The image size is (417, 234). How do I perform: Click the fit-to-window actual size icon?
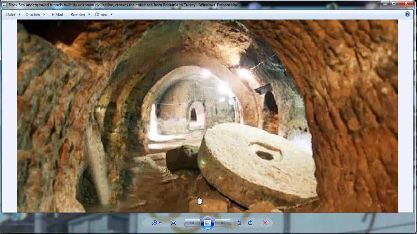click(x=173, y=223)
